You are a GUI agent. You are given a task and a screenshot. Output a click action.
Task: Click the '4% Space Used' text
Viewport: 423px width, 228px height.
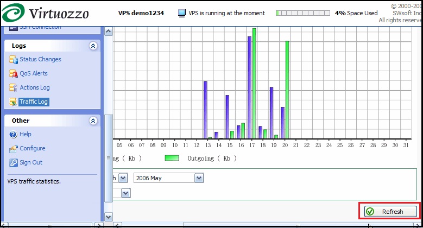pyautogui.click(x=356, y=13)
